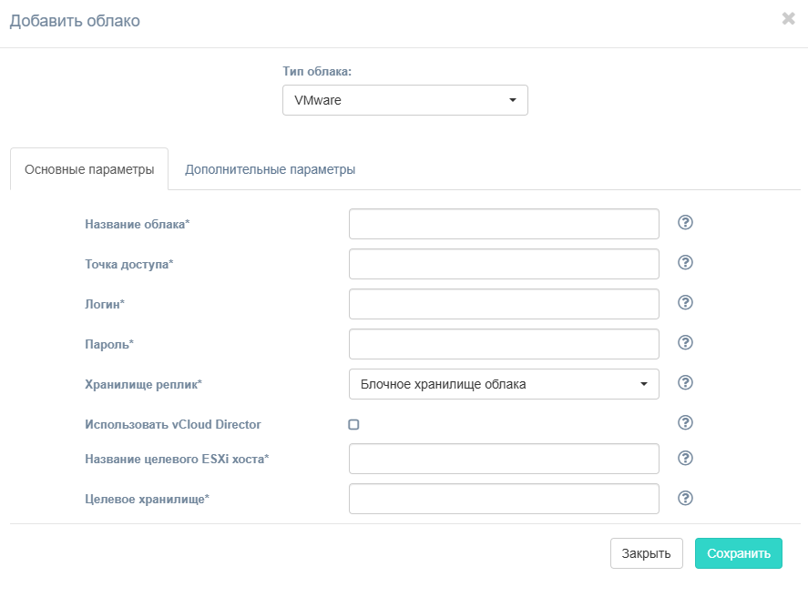Image resolution: width=808 pixels, height=597 pixels.
Task: Focus the Логин input field
Action: pos(504,304)
